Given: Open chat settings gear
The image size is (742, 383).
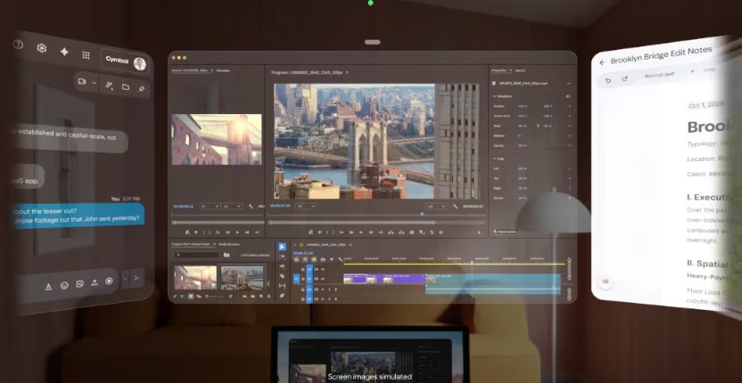Looking at the screenshot, I should click(x=42, y=48).
